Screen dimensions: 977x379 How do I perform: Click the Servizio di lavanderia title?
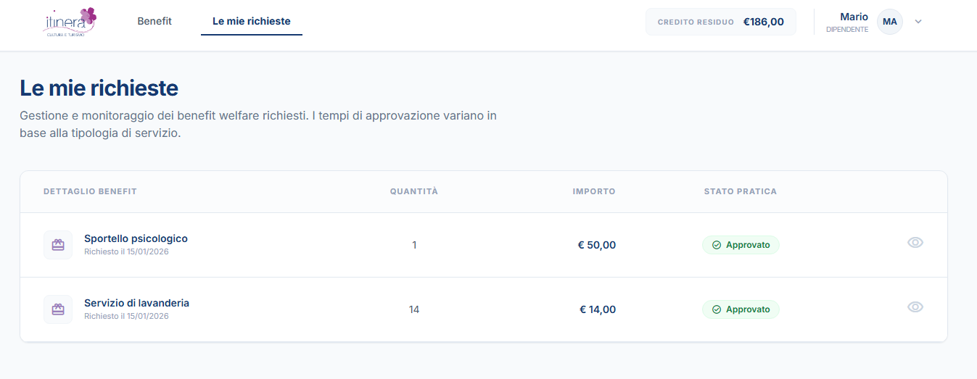coord(136,303)
